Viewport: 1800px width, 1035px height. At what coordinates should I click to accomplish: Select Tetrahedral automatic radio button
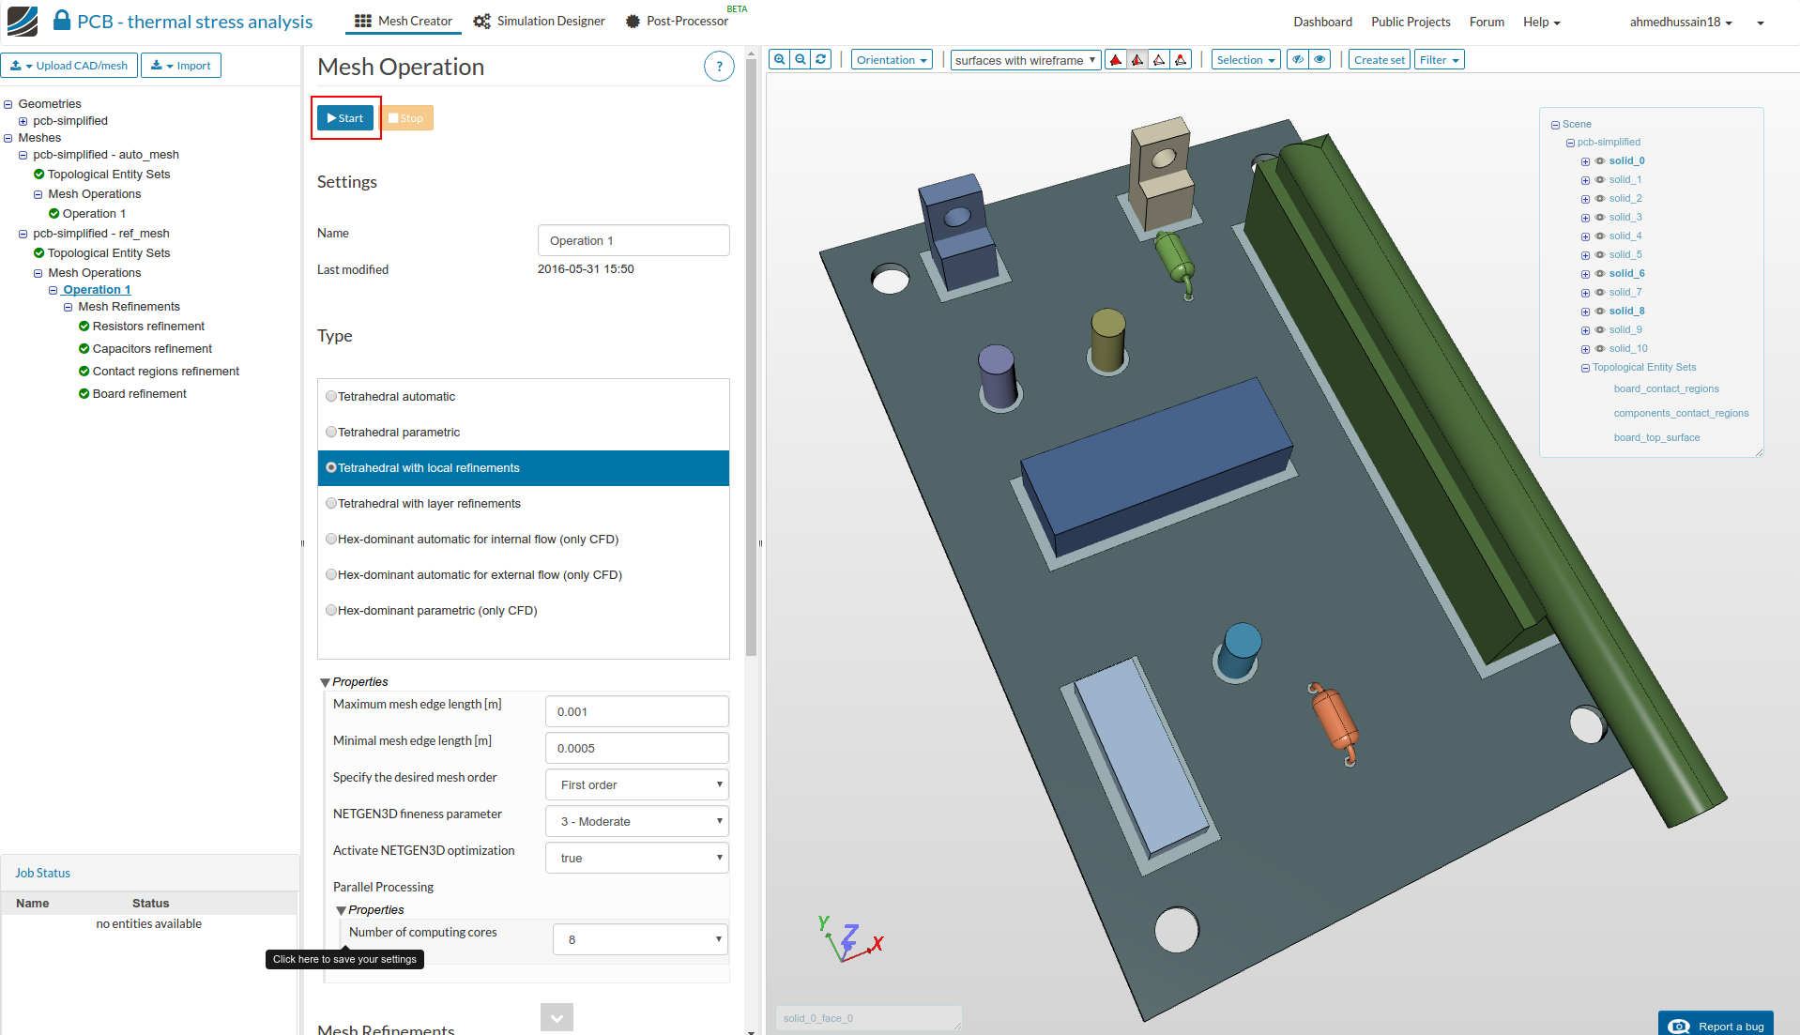(x=331, y=397)
